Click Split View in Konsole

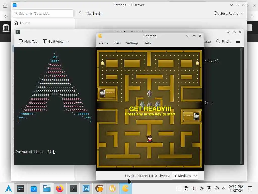click(53, 42)
